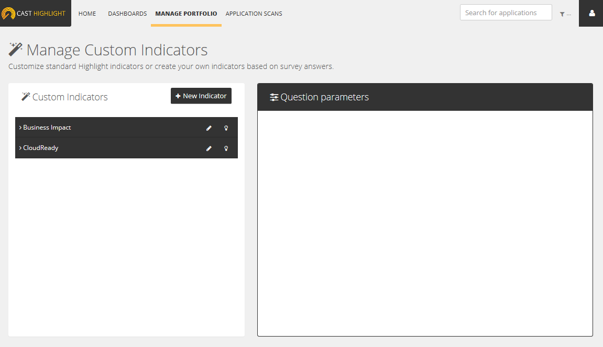Expand the CloudReady indicator
Viewport: 603px width, 347px height.
pyautogui.click(x=40, y=148)
